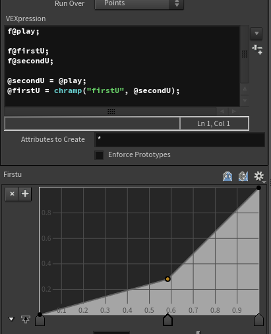Click the horizontal scrollbar grip under code
Viewport: 271px width, 334px height.
click(x=111, y=112)
